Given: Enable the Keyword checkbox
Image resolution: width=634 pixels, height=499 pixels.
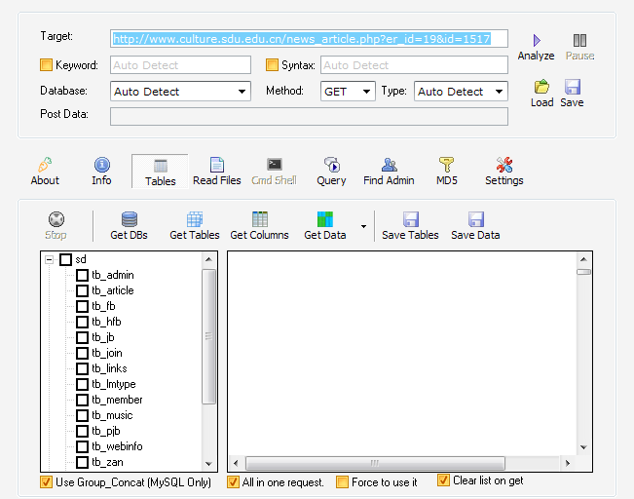Looking at the screenshot, I should [x=46, y=64].
